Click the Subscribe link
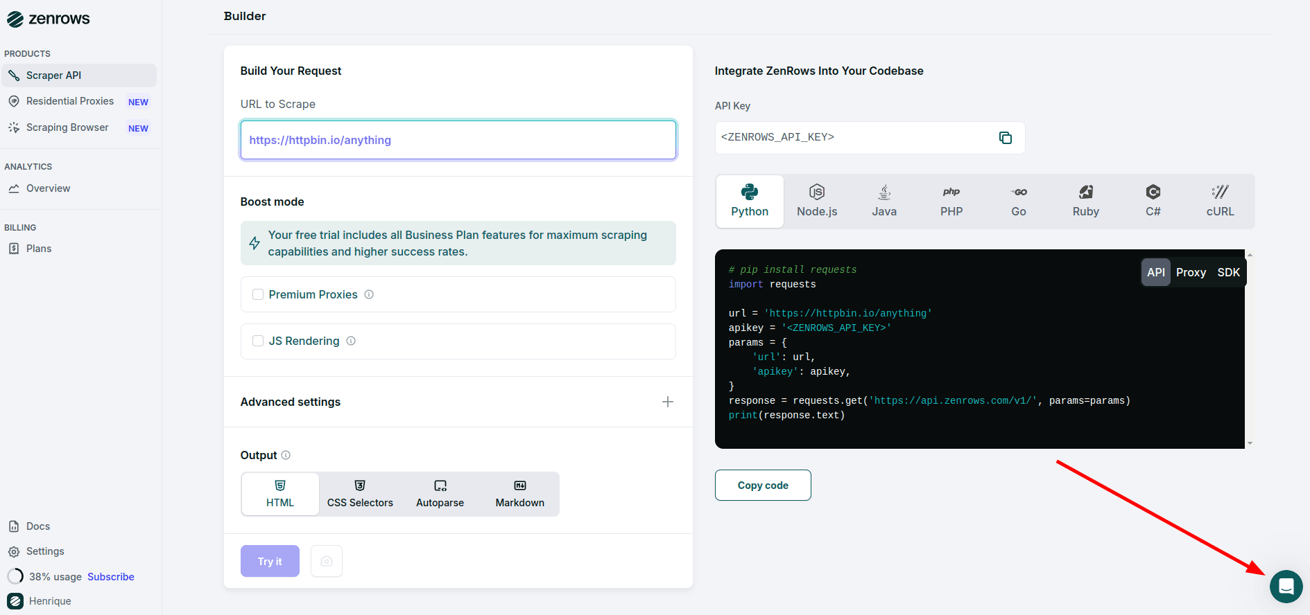The image size is (1310, 615). point(111,576)
